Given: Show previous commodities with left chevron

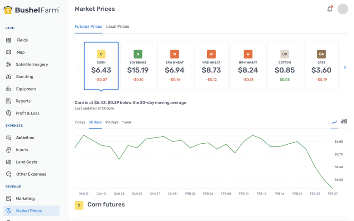Looking at the screenshot, I should tap(78, 67).
